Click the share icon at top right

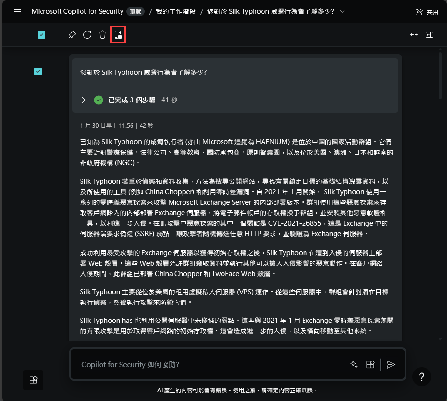[x=419, y=12]
